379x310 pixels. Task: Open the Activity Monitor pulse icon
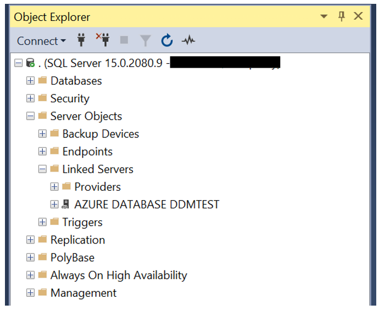pyautogui.click(x=188, y=40)
